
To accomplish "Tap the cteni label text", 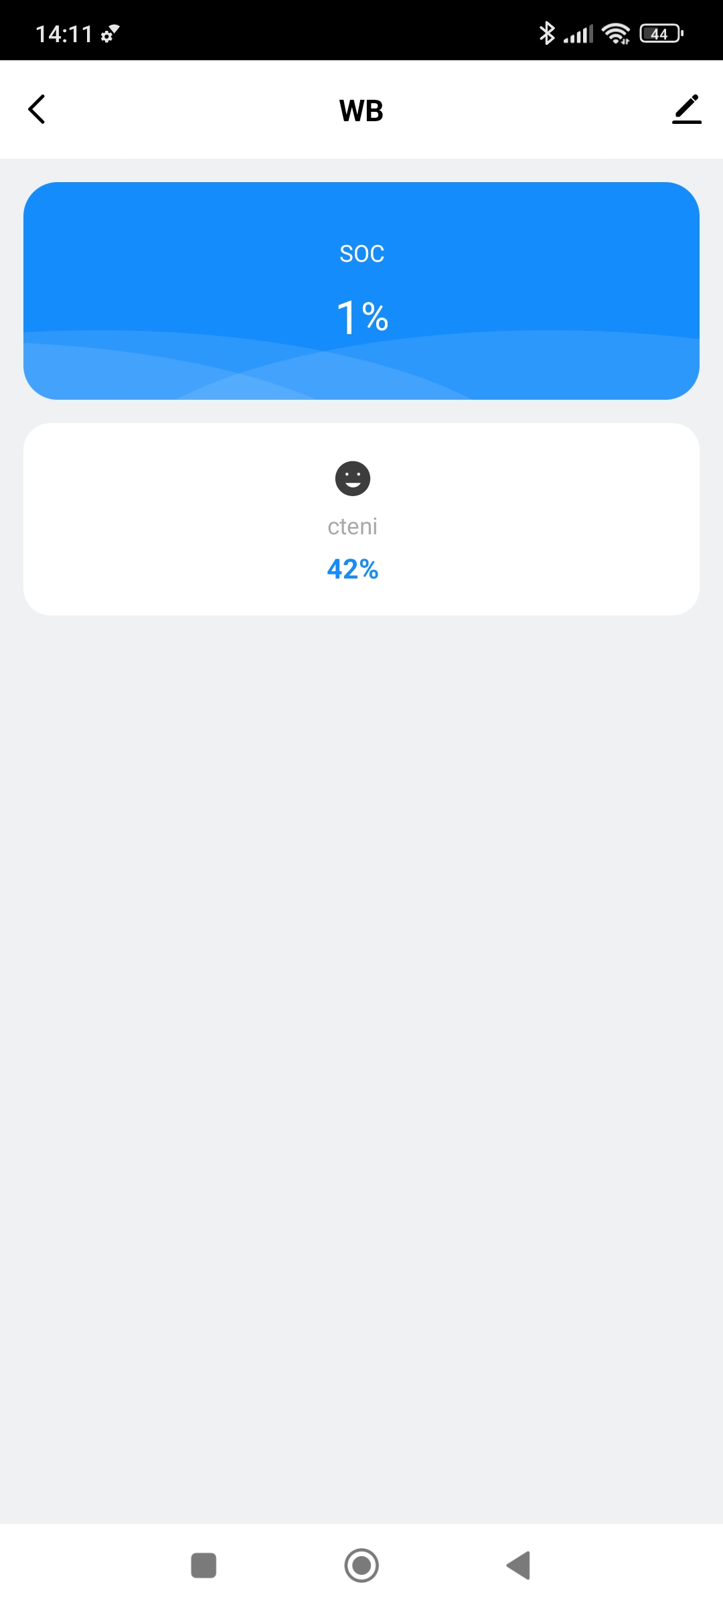I will click(x=353, y=527).
